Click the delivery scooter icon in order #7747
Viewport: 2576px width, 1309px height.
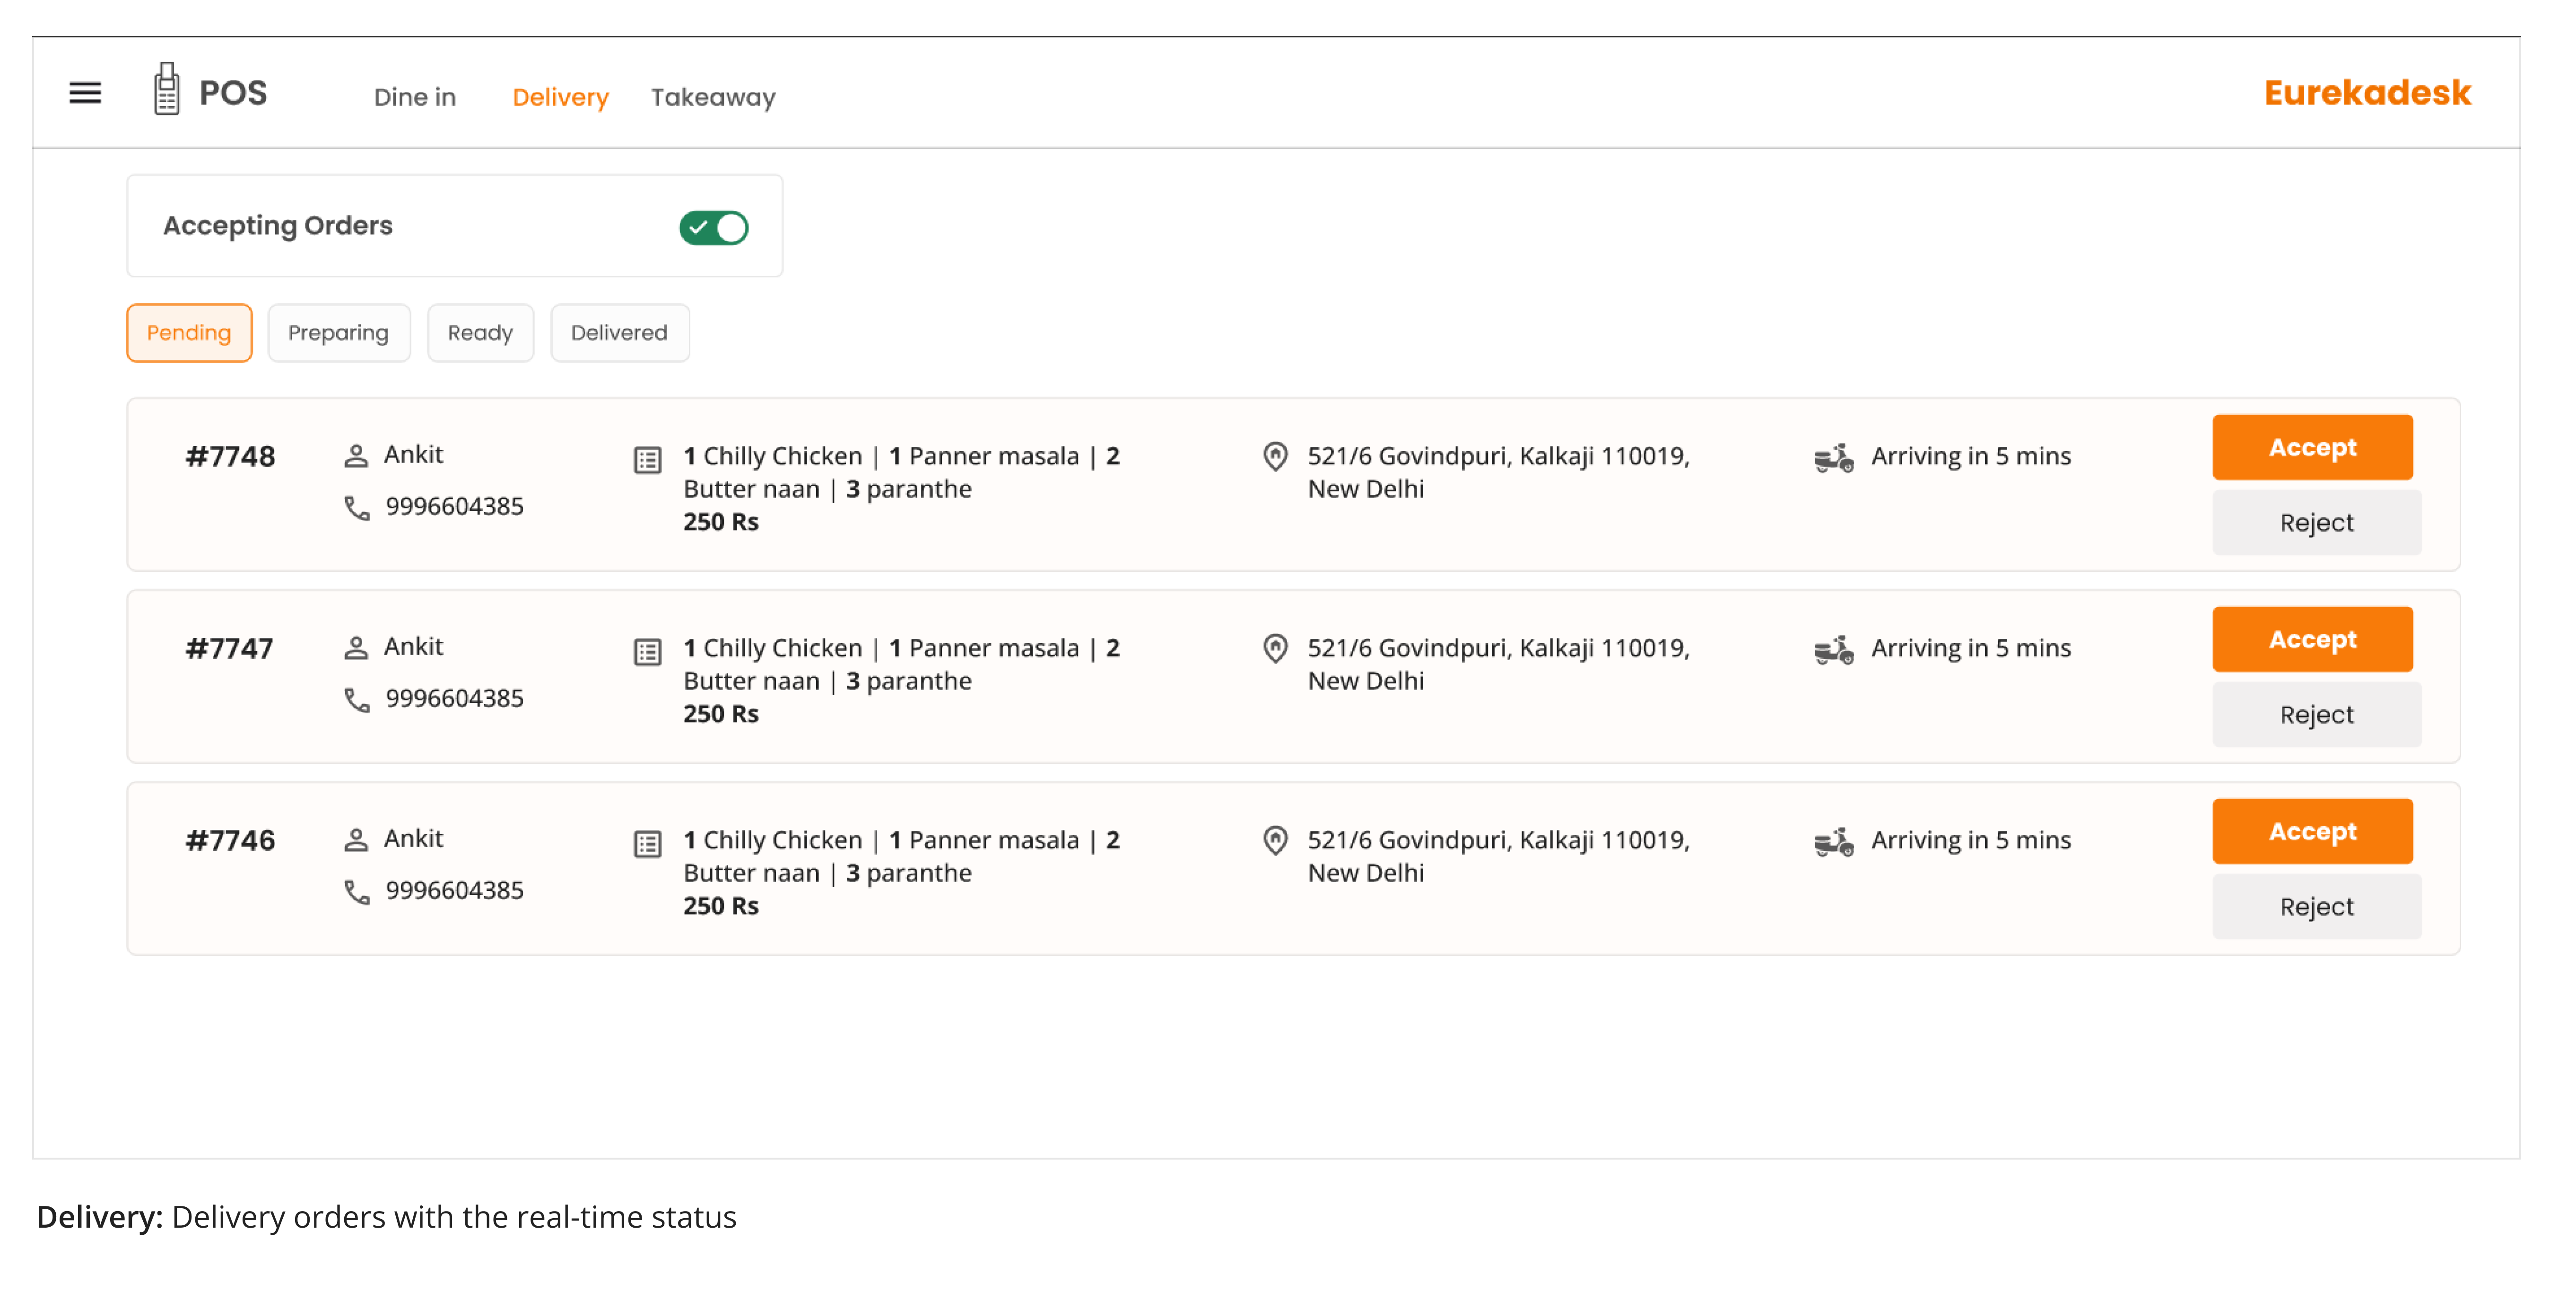coord(1834,650)
